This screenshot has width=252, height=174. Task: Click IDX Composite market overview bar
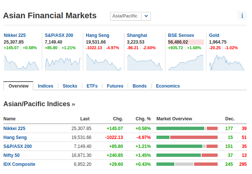187,164
